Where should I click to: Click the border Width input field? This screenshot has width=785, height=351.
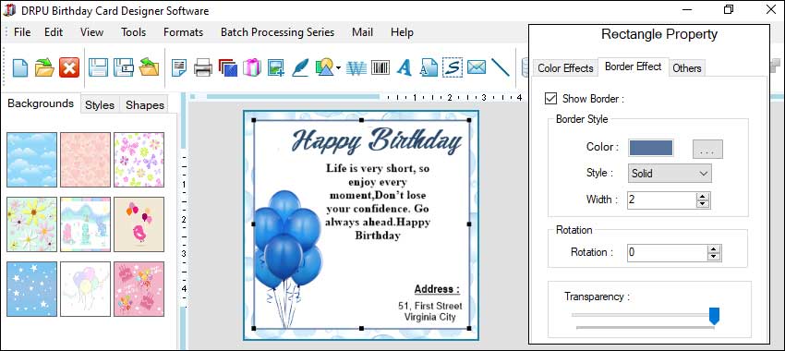click(x=662, y=200)
